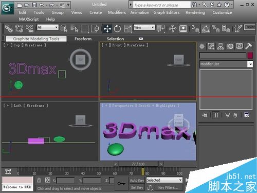Activate the Select Object tool
Viewport: 257px width, 193px height.
coord(64,28)
